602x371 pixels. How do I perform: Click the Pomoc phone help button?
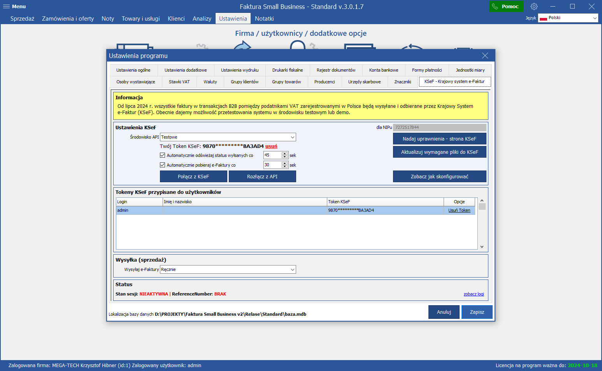[506, 7]
